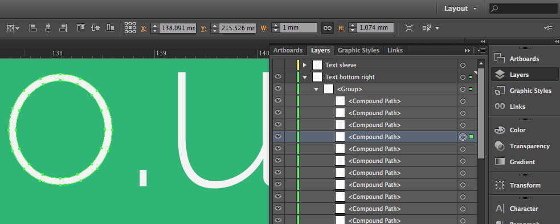
Task: Switch to the Layers tab
Action: pyautogui.click(x=320, y=50)
